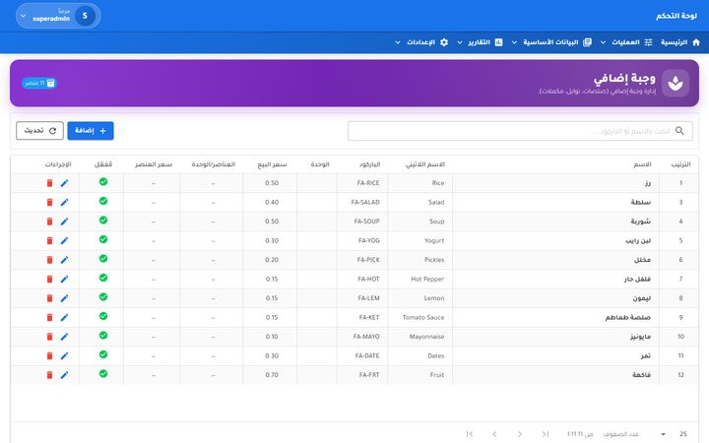The height and width of the screenshot is (443, 709).
Task: Toggle the active checkmark for Mayonnaise
Action: coord(103,336)
